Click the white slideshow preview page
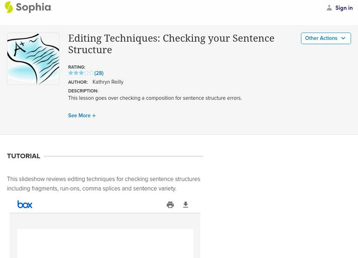This screenshot has width=358, height=258. coord(105,243)
